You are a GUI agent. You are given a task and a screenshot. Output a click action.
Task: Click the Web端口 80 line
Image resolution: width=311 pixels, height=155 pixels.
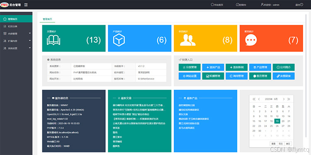click(53, 141)
